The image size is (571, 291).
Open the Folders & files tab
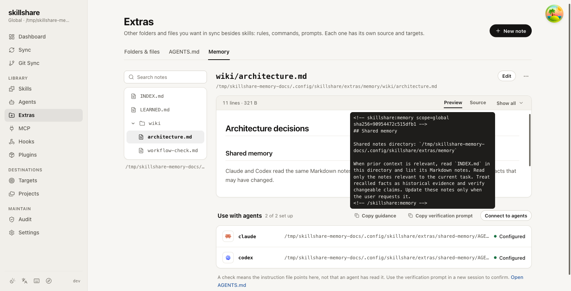click(x=142, y=52)
